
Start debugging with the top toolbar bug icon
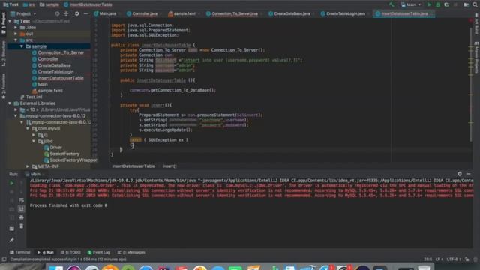coord(438,4)
